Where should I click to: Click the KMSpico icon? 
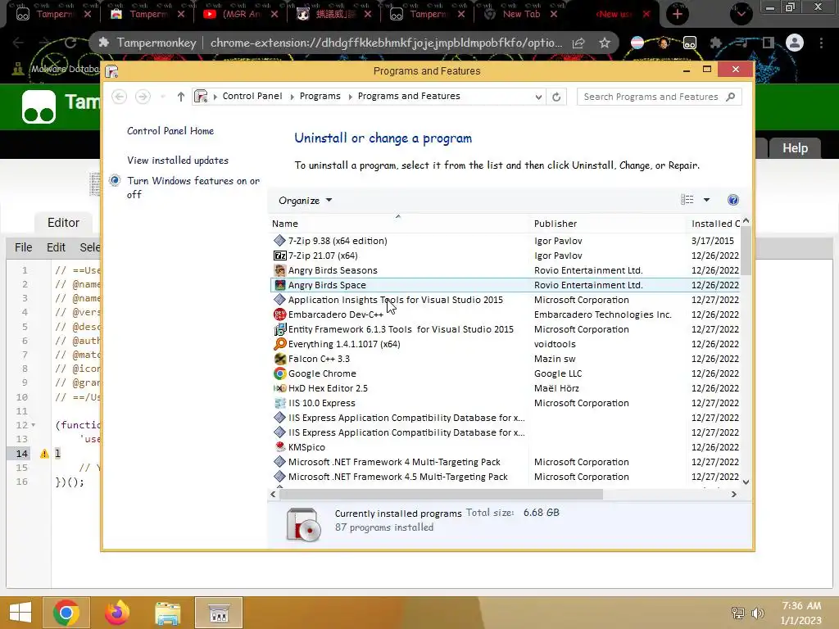pos(279,447)
